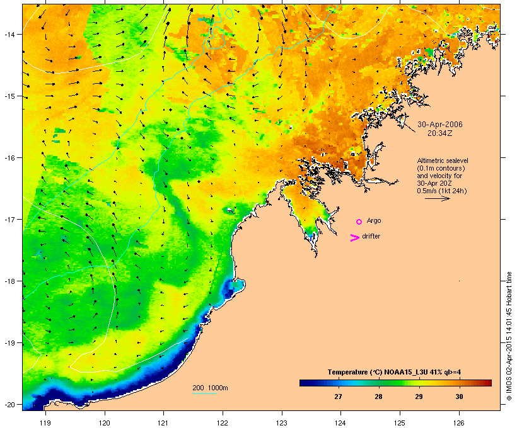Click latitude axis label -20
The width and height of the screenshot is (517, 428).
[9, 405]
